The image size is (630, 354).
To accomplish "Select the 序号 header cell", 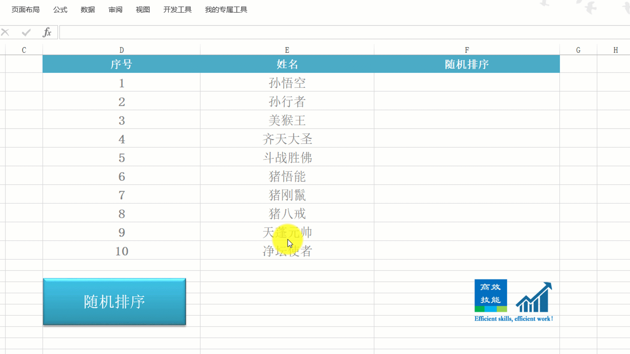I will (121, 64).
